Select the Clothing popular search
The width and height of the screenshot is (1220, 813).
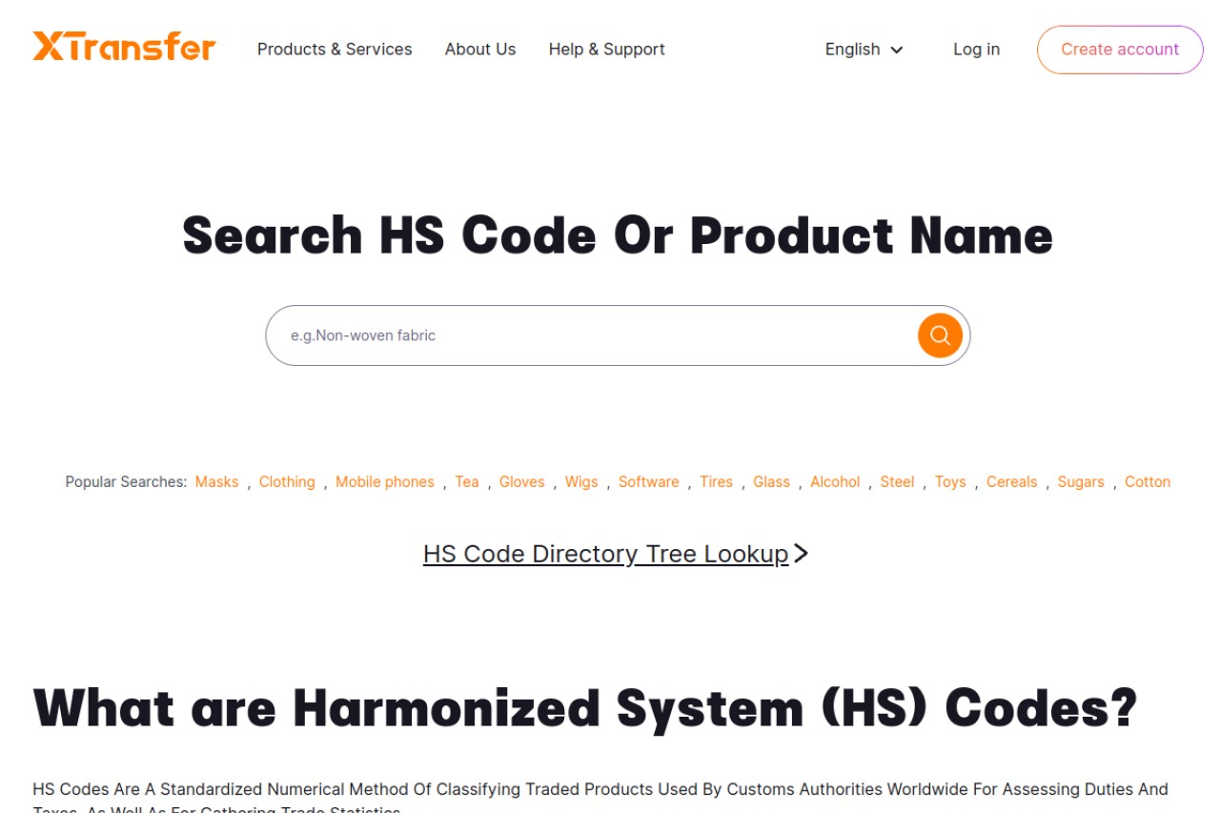[x=287, y=482]
